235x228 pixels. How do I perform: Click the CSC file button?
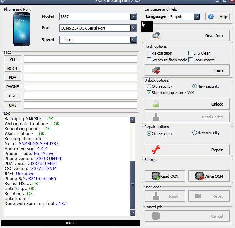point(12,96)
